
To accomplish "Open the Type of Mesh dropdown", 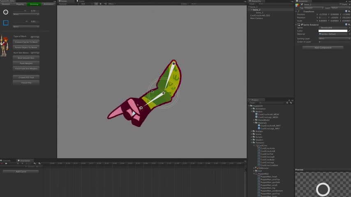I will (35, 37).
